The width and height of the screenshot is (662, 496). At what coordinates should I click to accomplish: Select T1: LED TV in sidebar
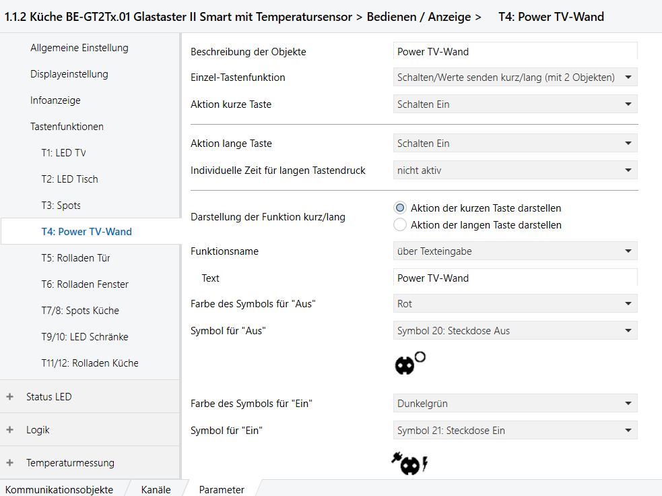tap(63, 153)
